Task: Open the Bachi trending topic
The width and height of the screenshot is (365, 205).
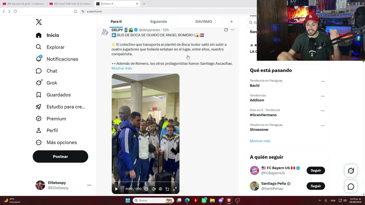Action: [x=255, y=85]
